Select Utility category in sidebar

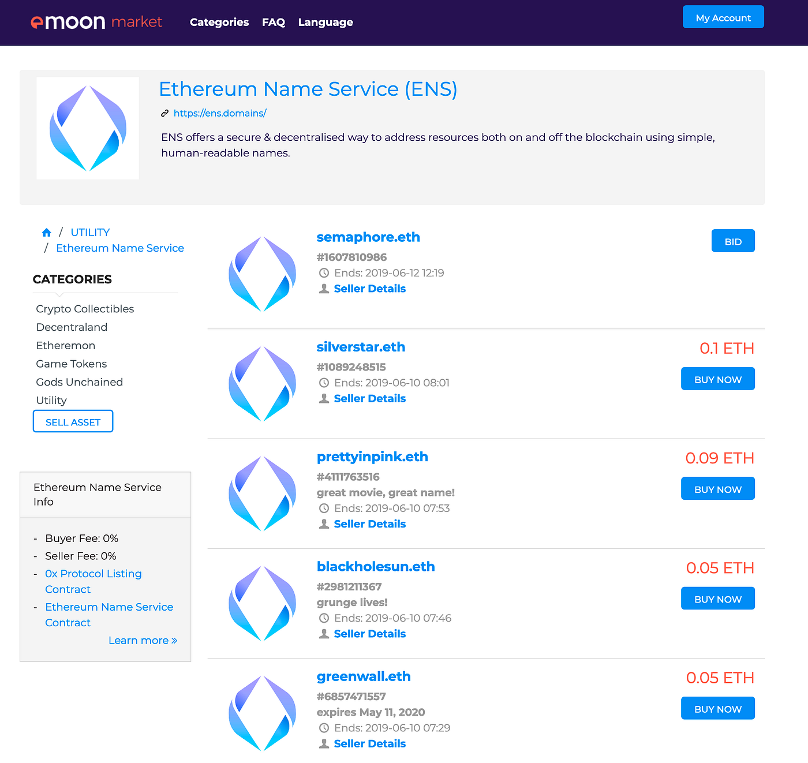(51, 401)
